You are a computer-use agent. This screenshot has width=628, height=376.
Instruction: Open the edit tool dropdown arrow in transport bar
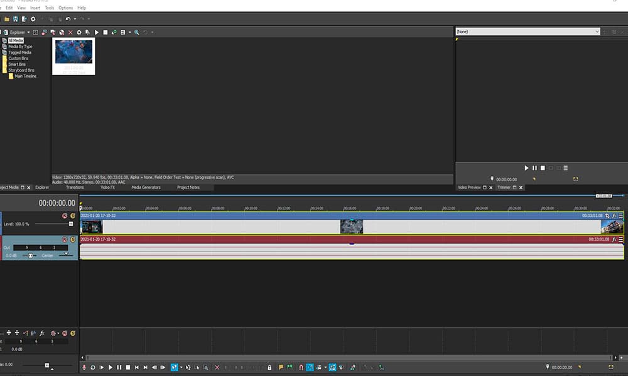click(x=181, y=367)
